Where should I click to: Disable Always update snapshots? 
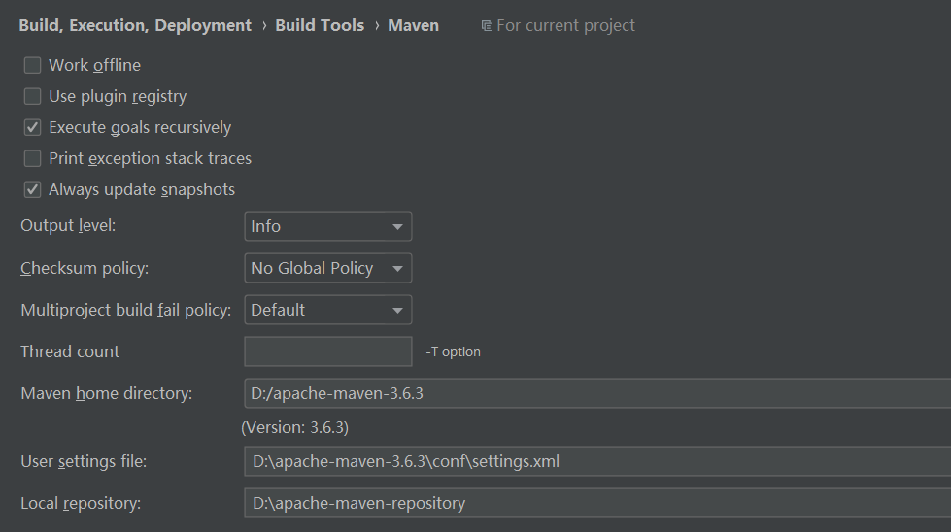(x=32, y=189)
